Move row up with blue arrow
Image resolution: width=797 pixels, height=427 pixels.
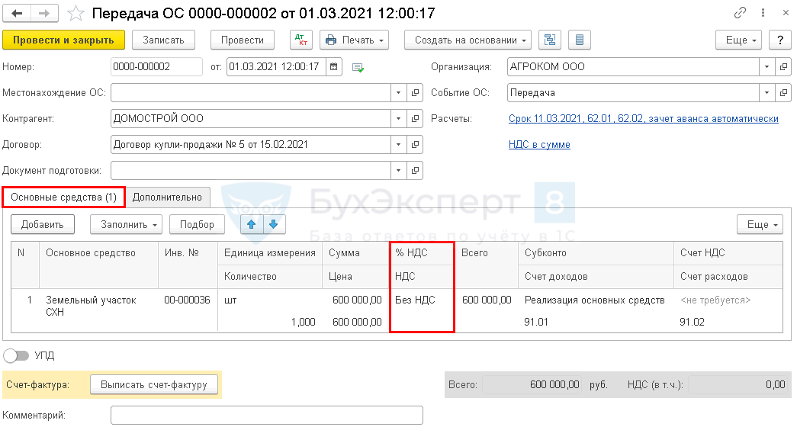252,224
